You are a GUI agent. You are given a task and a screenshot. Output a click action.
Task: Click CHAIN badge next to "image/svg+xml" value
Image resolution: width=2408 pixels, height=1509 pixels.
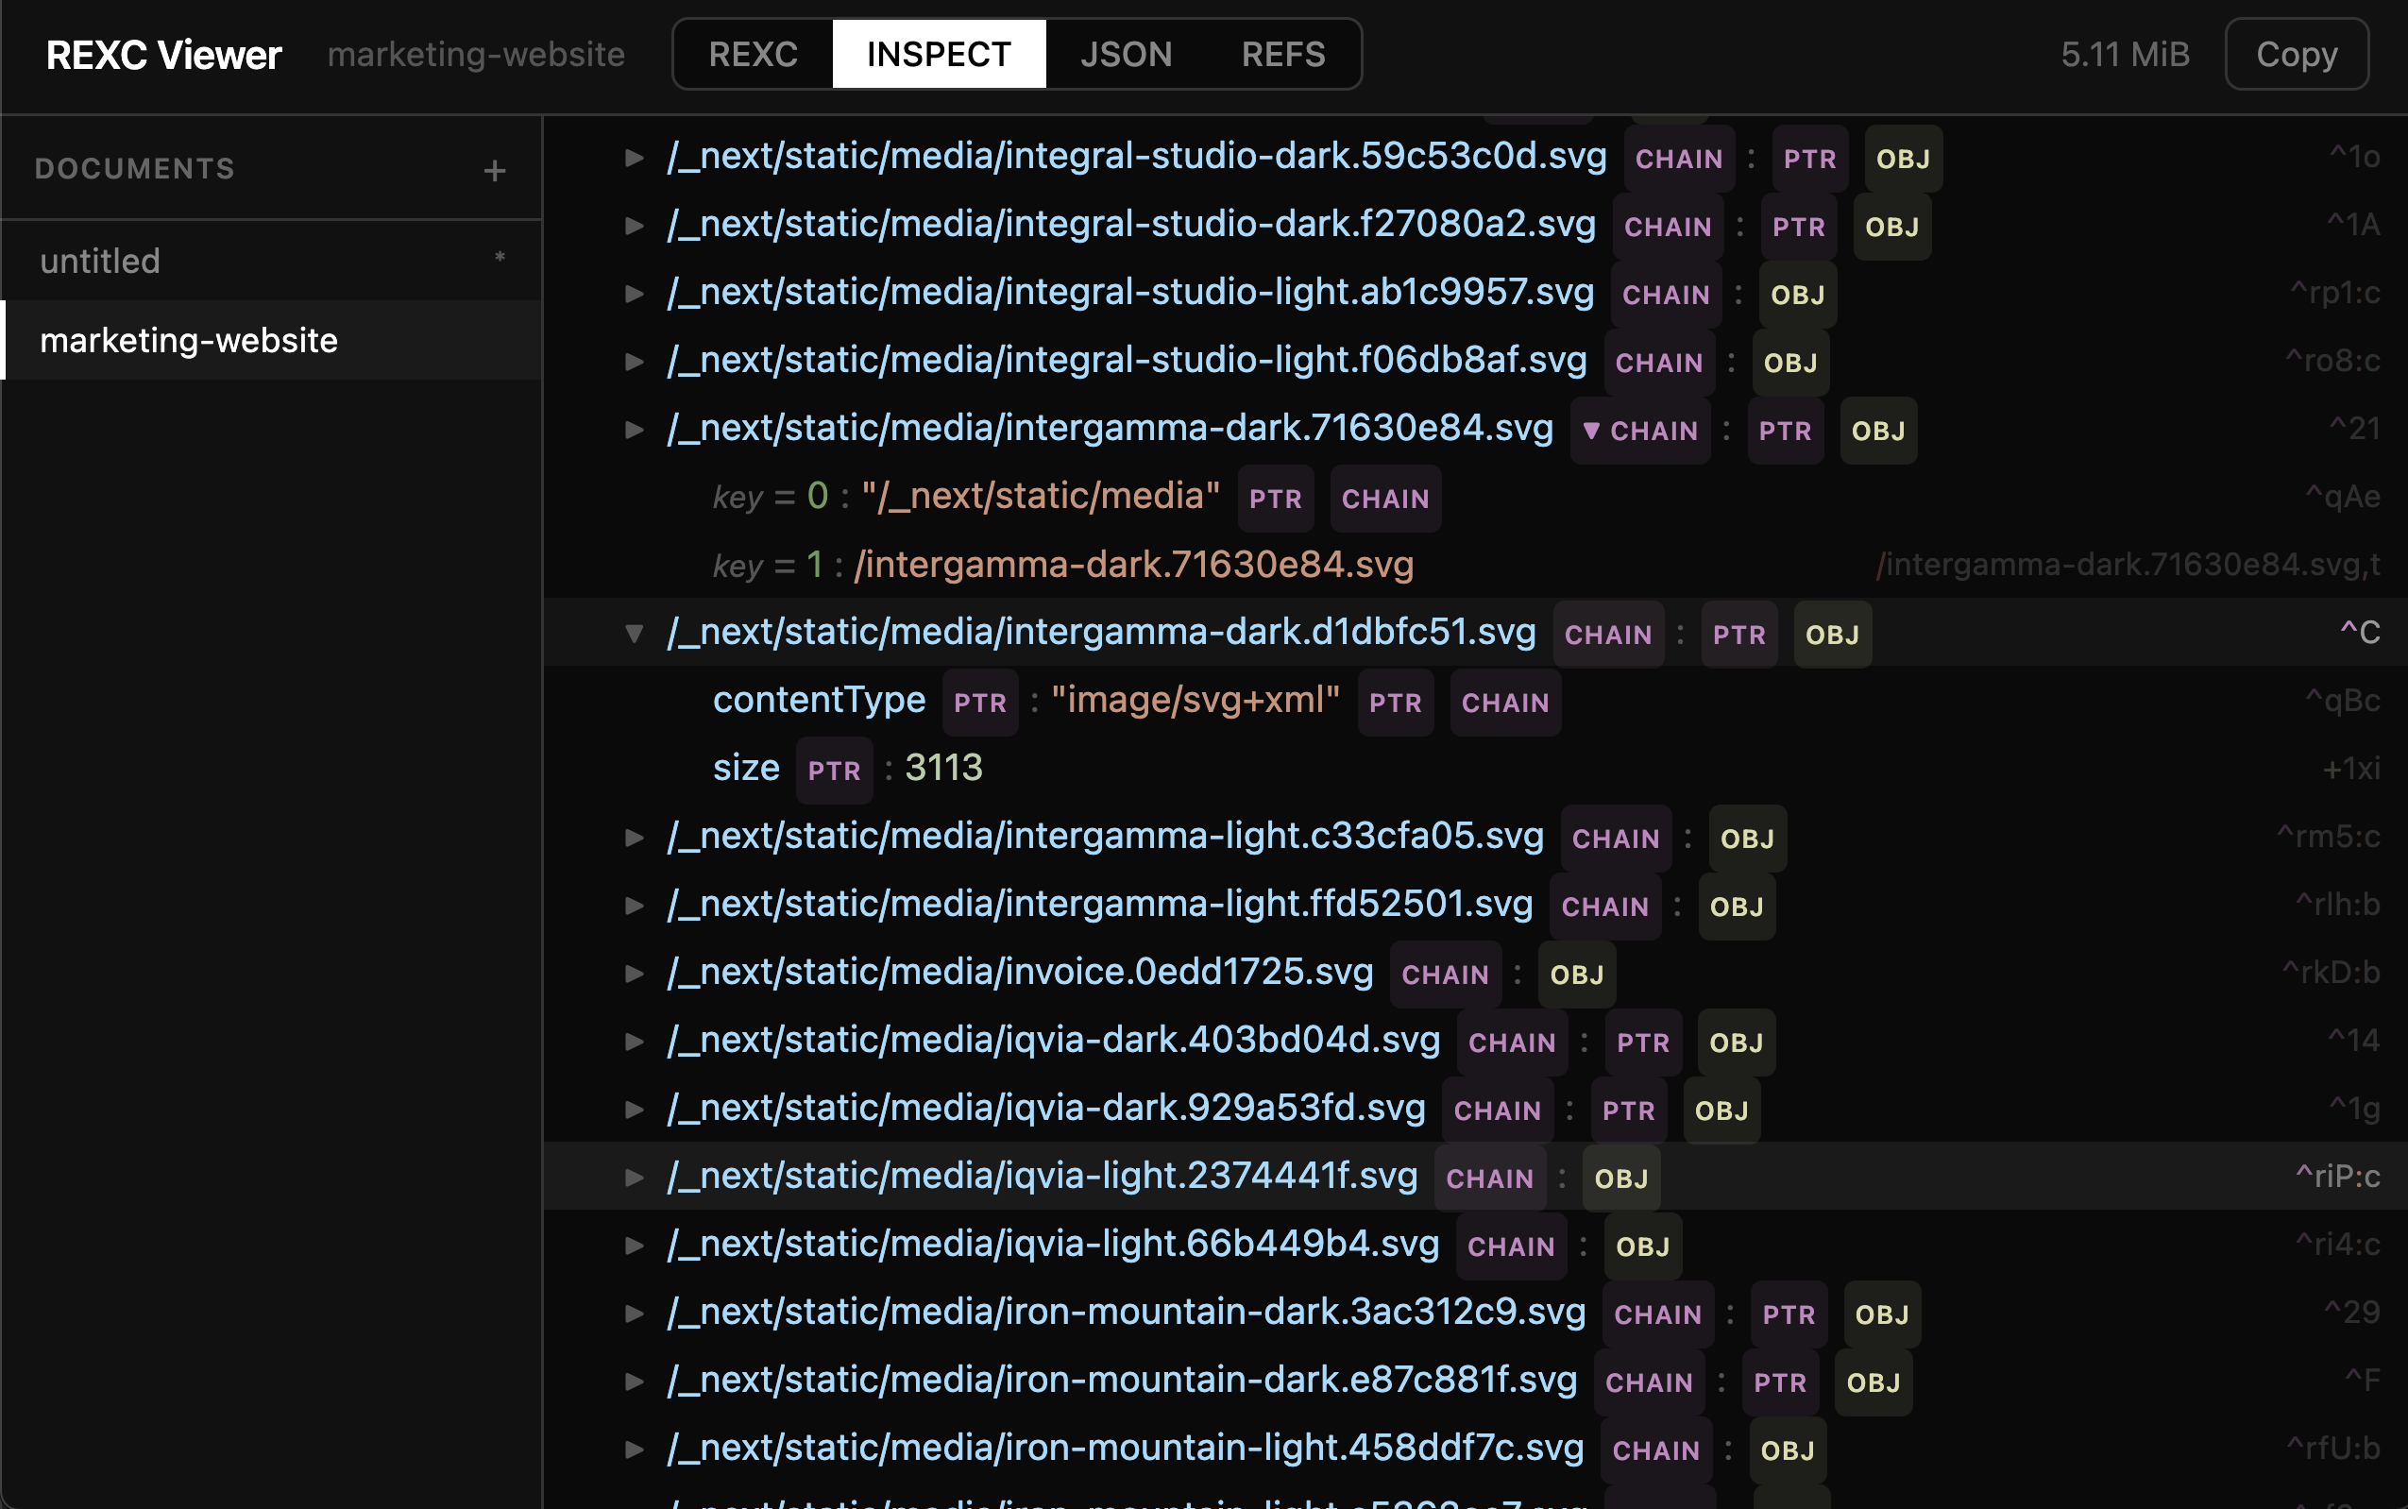1504,703
